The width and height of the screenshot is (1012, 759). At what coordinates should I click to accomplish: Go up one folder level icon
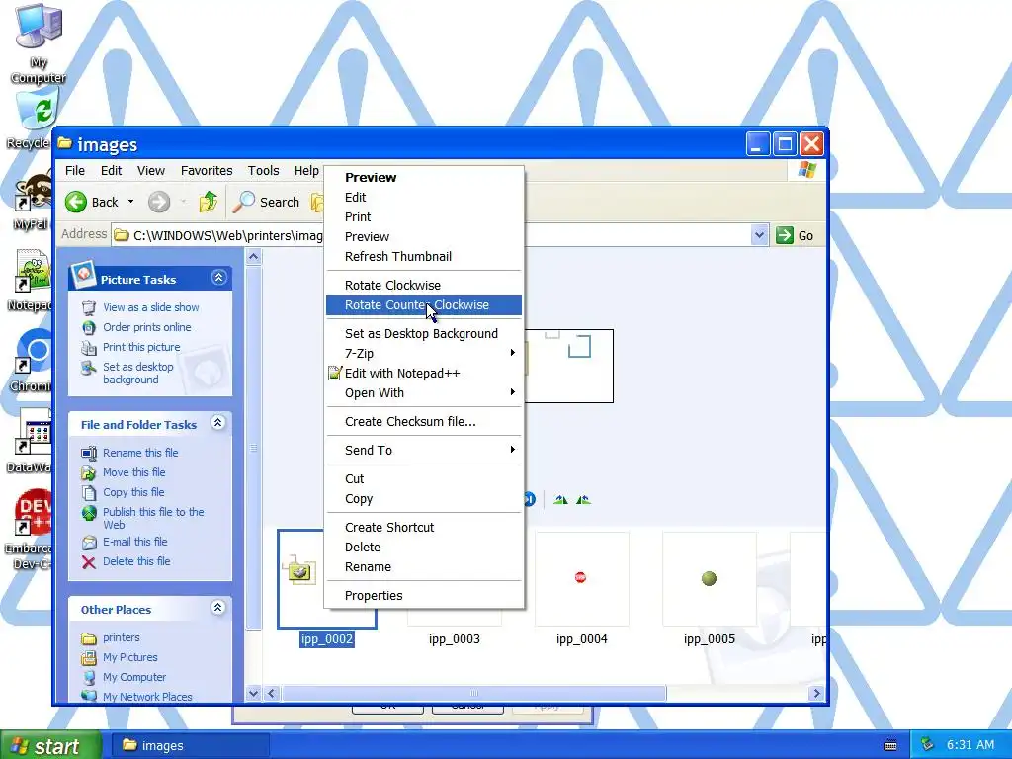pyautogui.click(x=209, y=202)
